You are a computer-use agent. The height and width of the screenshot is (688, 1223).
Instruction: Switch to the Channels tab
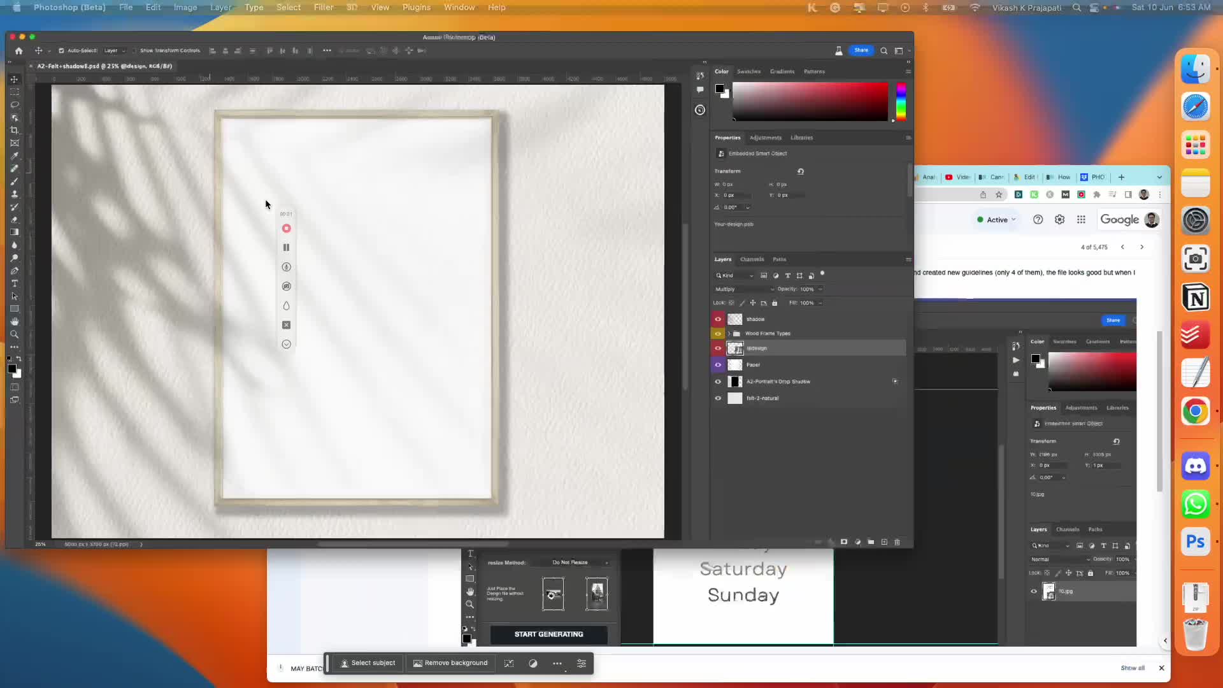[x=752, y=259]
